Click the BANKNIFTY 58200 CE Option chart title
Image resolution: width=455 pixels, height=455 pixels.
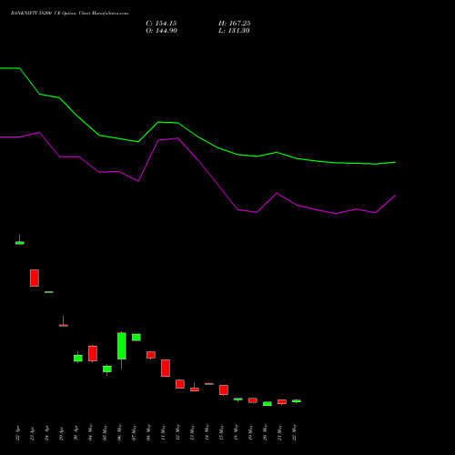[x=69, y=14]
